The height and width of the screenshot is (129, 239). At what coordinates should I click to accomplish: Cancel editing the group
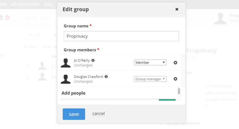pyautogui.click(x=98, y=114)
